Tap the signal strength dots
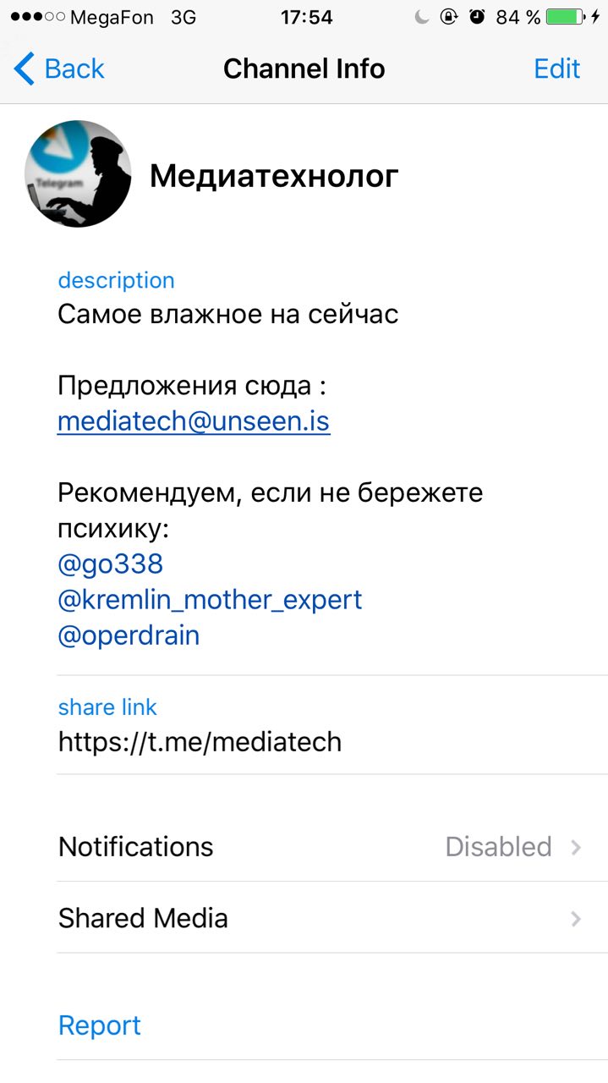The height and width of the screenshot is (1083, 608). [37, 17]
